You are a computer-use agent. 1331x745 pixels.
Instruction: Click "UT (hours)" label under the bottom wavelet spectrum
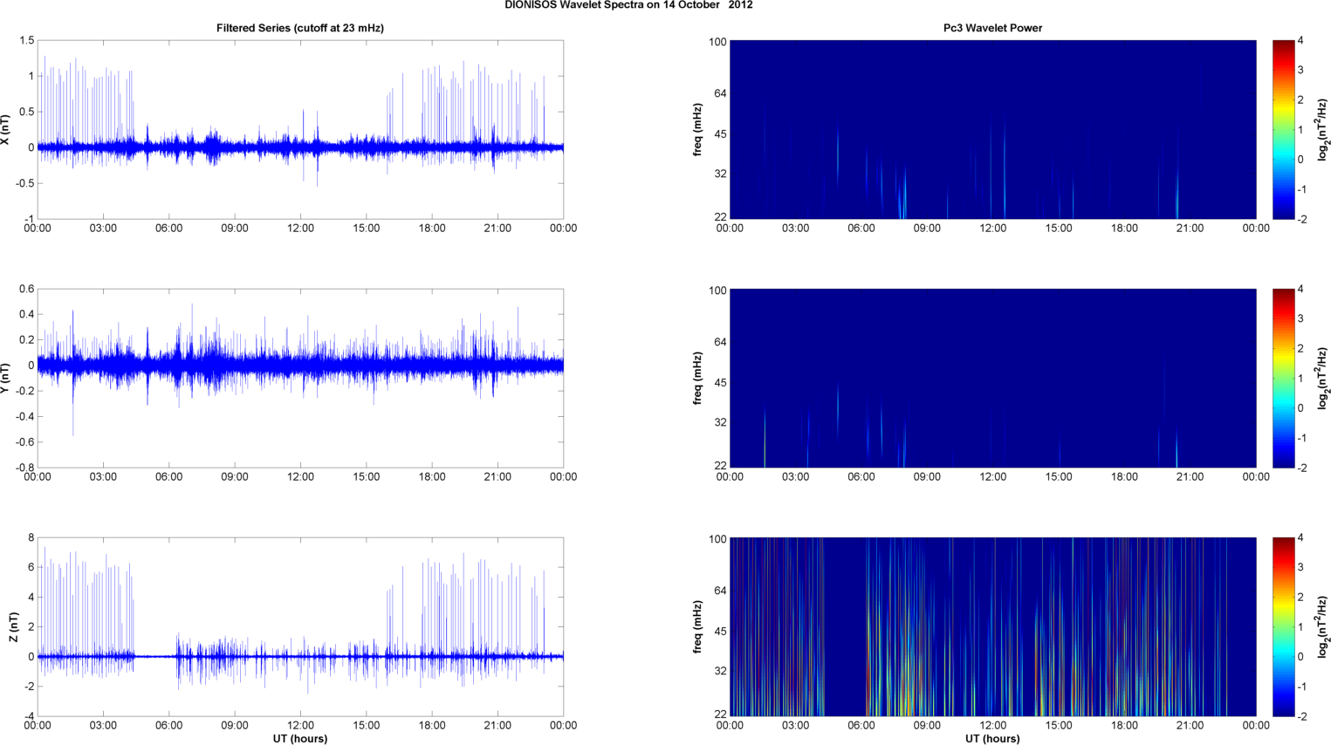click(992, 739)
